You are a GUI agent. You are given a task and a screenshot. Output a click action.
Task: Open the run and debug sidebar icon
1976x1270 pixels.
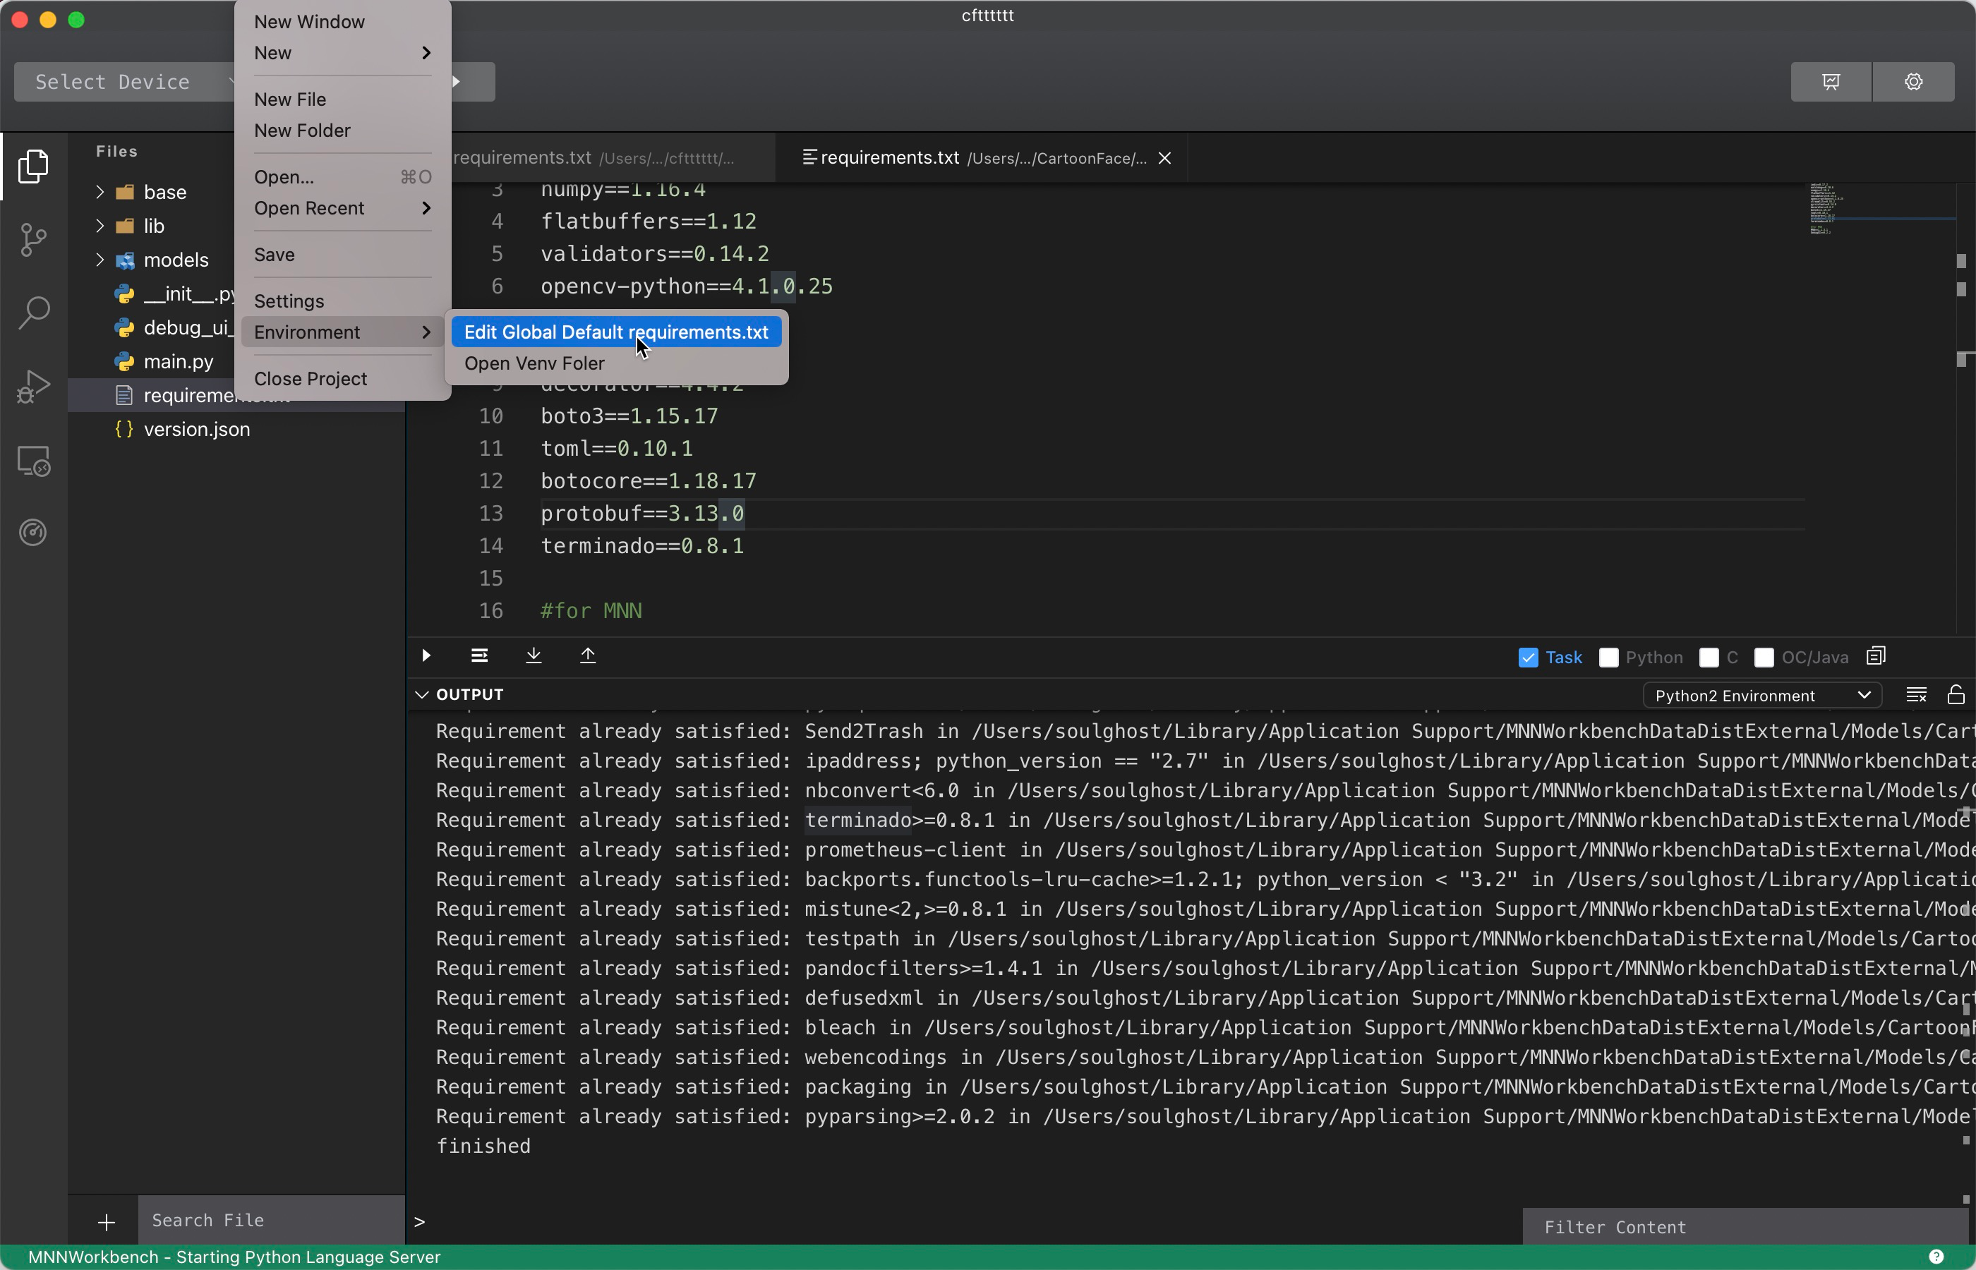[33, 386]
